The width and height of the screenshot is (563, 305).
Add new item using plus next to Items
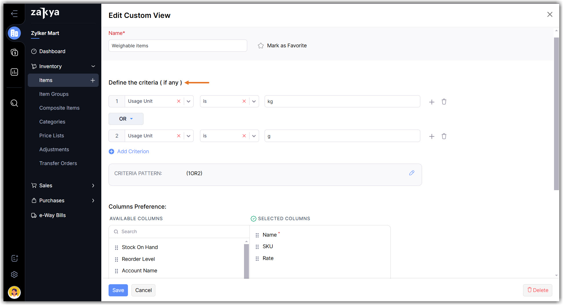coord(93,80)
